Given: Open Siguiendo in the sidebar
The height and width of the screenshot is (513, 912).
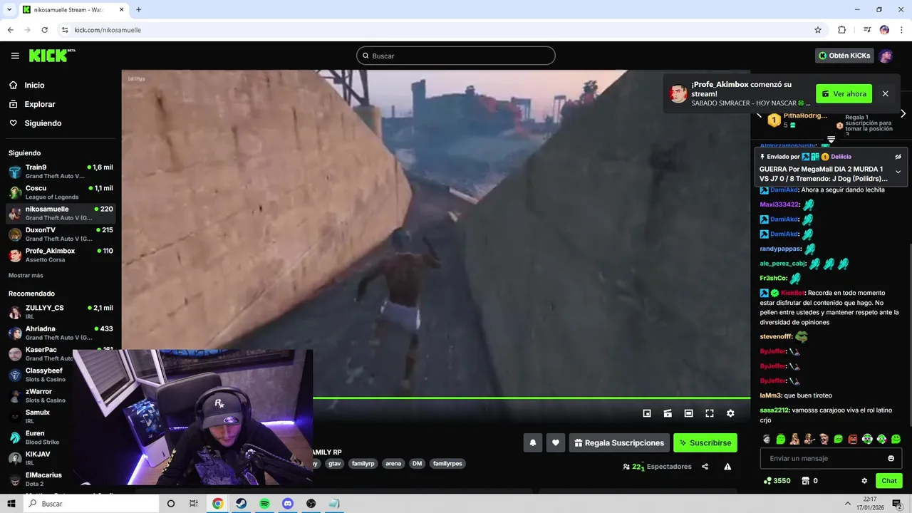Looking at the screenshot, I should point(43,123).
